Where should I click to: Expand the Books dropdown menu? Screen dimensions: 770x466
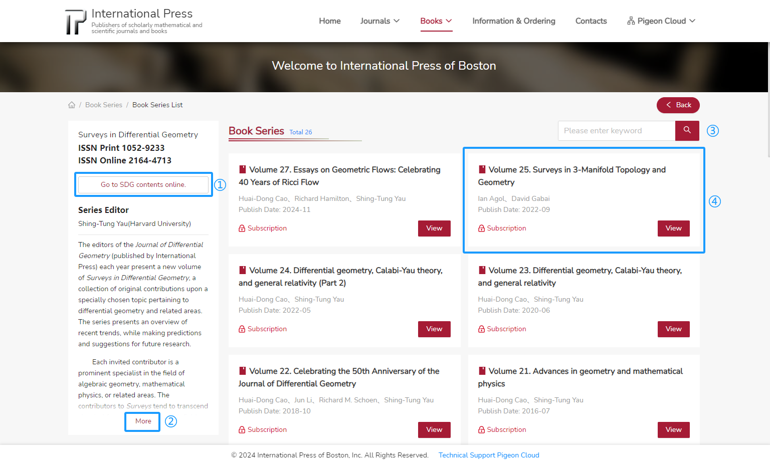436,21
